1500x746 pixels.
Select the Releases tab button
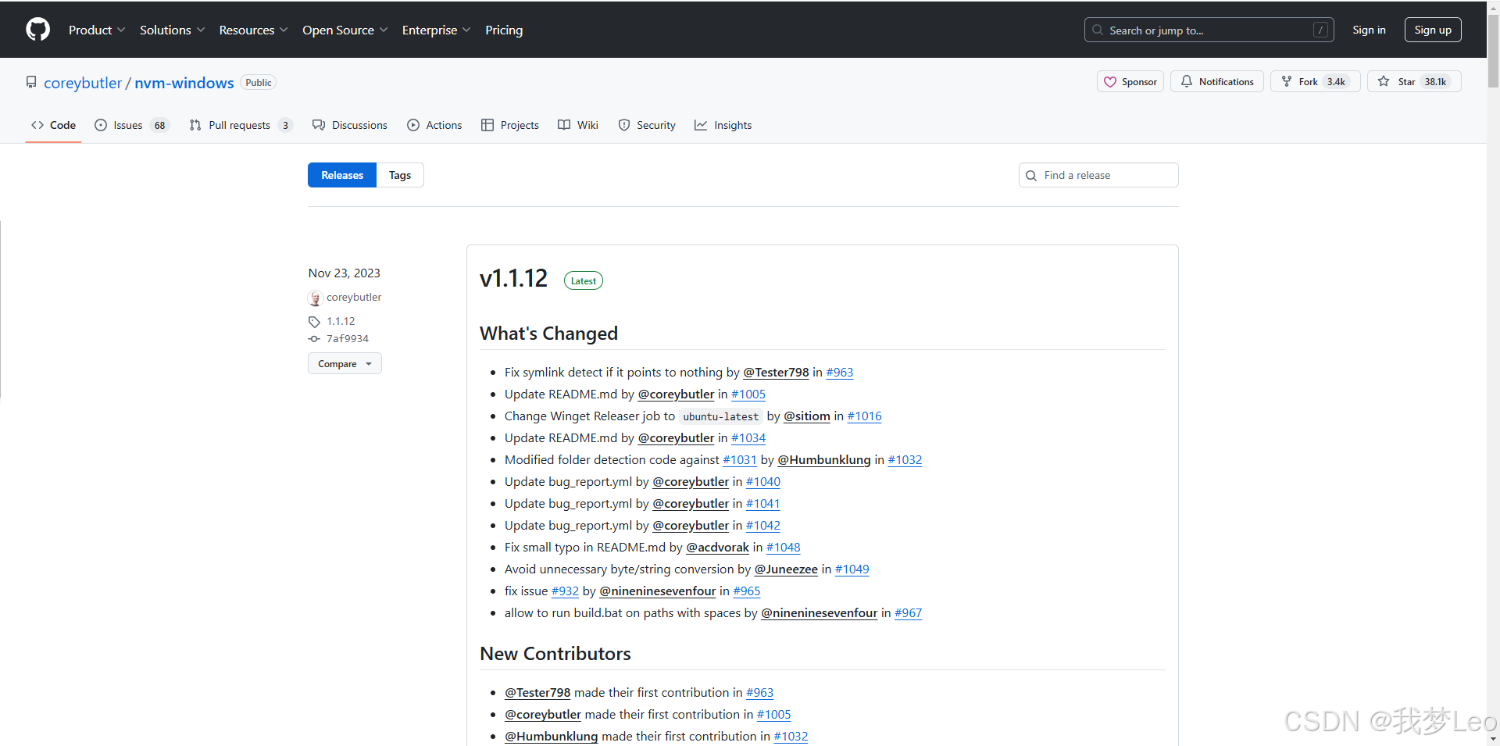pos(342,175)
